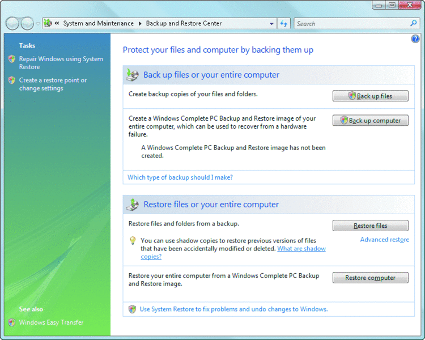
Task: Click the Back navigation arrow button
Action: (12, 24)
